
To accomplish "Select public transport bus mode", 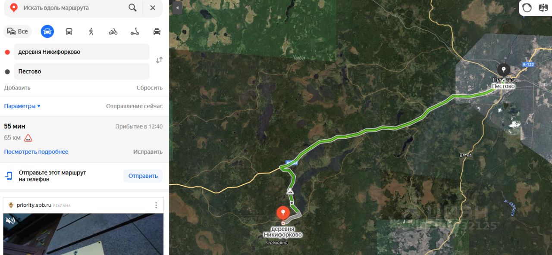I will (69, 31).
